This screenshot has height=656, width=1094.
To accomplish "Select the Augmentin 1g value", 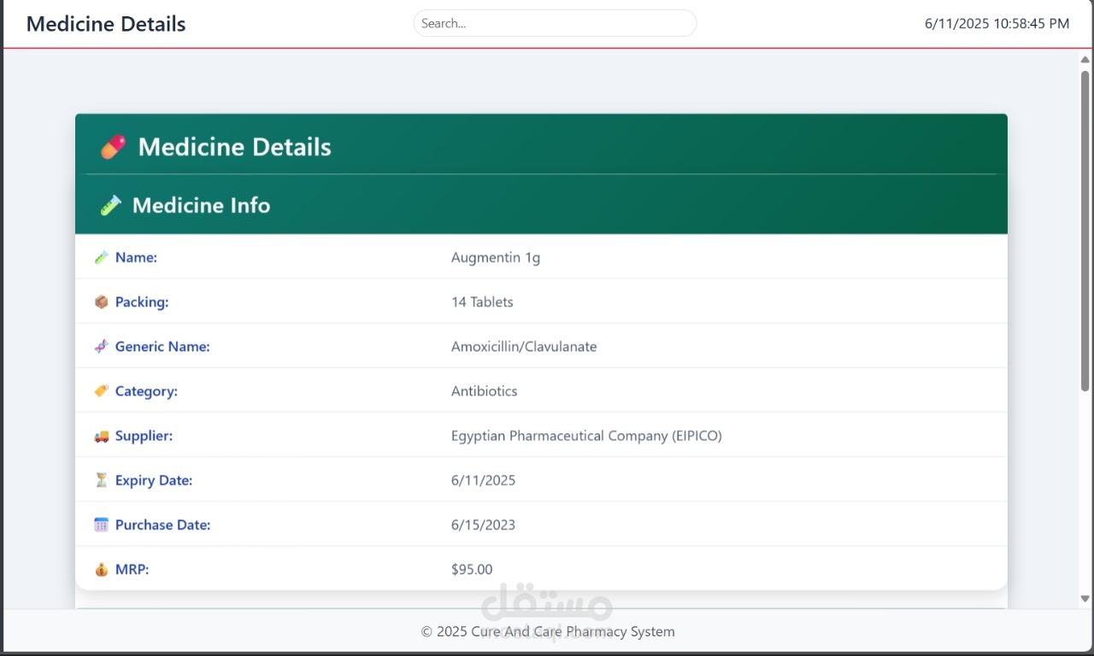I will 496,258.
